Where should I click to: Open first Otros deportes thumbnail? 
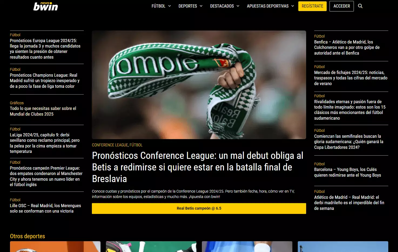point(55,247)
